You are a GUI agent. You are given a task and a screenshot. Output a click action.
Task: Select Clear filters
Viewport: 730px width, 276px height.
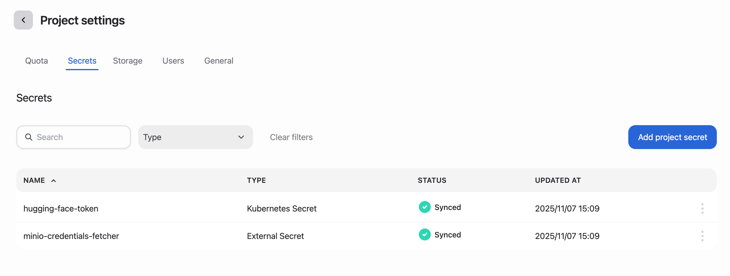pyautogui.click(x=291, y=137)
